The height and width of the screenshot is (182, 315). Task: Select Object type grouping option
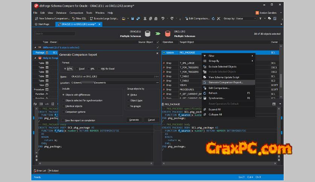tap(128, 100)
